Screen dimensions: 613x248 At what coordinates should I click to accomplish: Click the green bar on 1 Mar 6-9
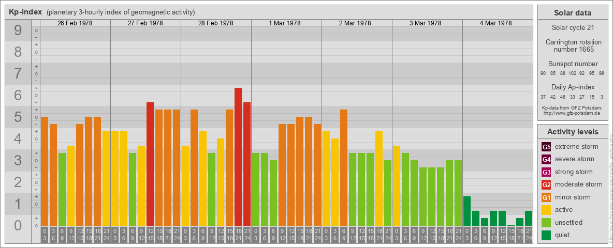(x=273, y=193)
